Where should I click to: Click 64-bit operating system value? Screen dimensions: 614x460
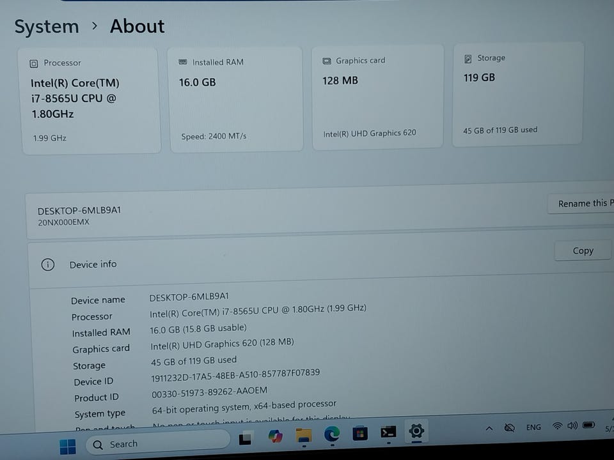pyautogui.click(x=244, y=407)
